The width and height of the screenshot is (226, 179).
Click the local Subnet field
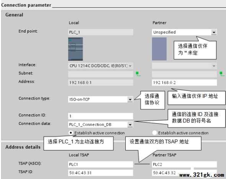pyautogui.click(x=100, y=74)
